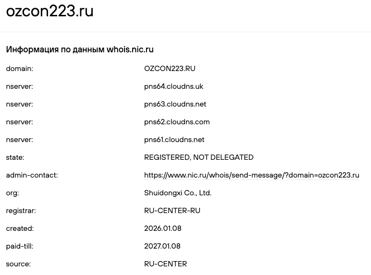
Task: Click the created date 2026.01.08
Action: tap(162, 228)
